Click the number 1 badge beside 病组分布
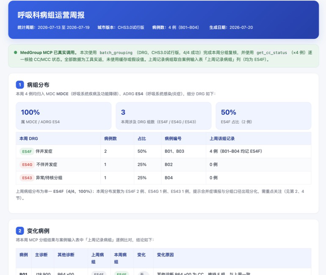Screen dimensions: 326x275 [20, 85]
